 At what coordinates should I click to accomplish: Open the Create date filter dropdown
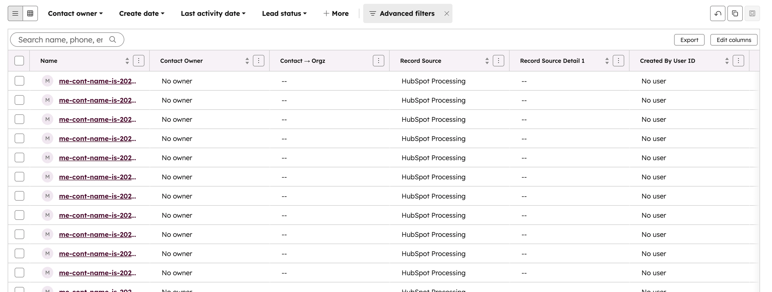point(141,14)
